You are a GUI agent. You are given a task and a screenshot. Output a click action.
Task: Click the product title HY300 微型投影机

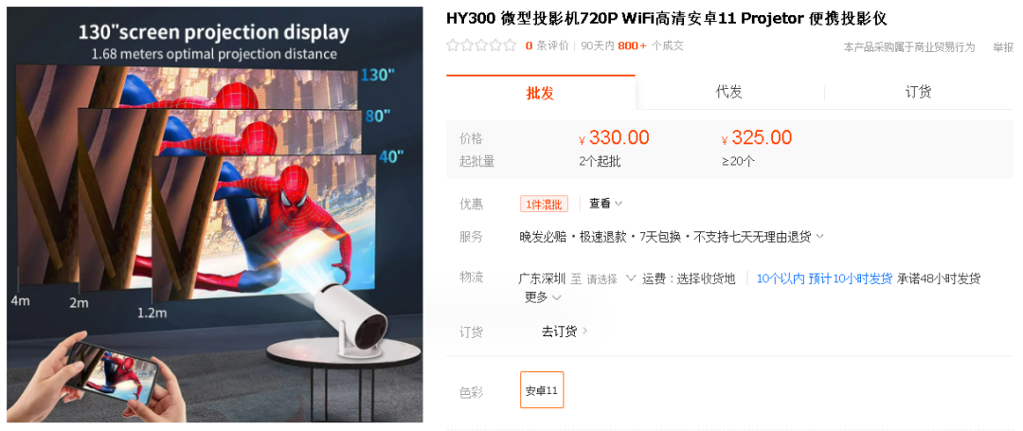(666, 18)
